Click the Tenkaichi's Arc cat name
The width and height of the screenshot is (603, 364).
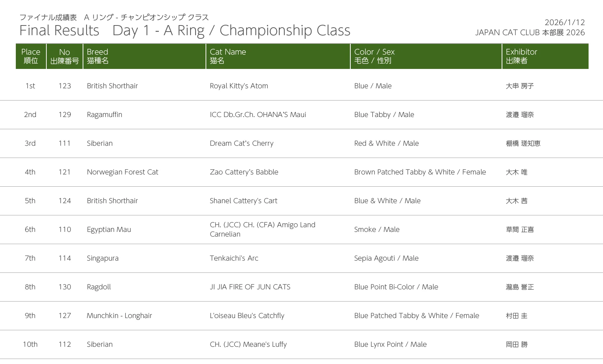(234, 258)
